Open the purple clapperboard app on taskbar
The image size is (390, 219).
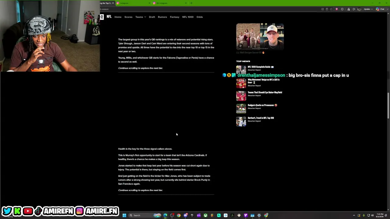[199, 215]
